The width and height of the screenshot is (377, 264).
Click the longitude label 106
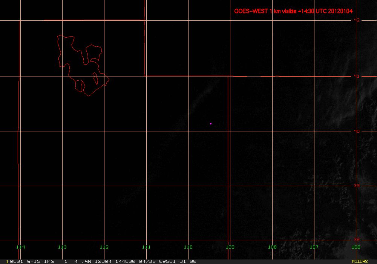click(356, 247)
